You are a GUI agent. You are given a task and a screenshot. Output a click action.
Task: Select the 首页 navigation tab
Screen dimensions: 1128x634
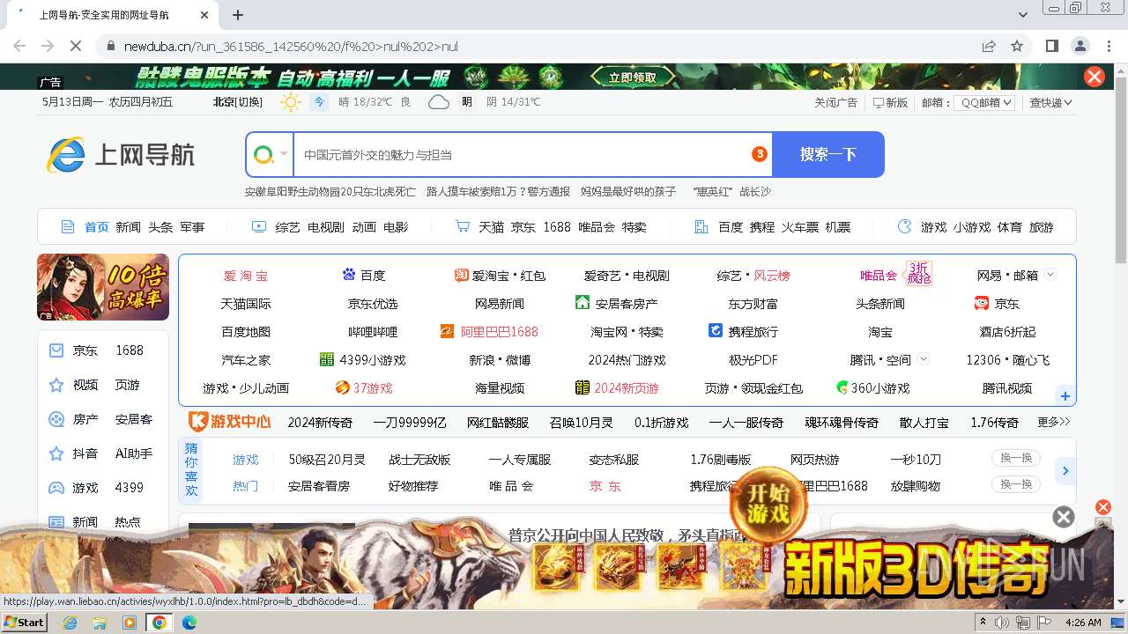pyautogui.click(x=96, y=227)
